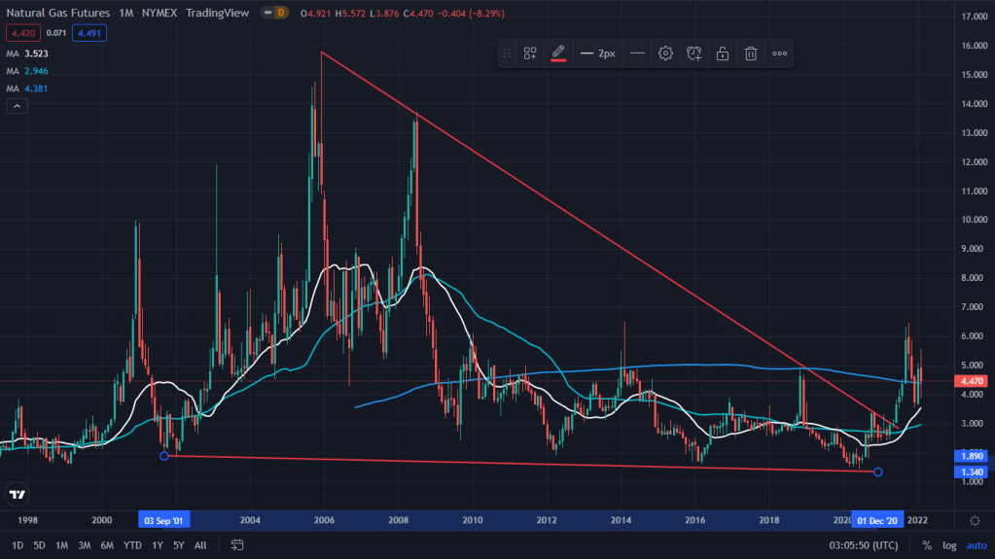Click the line color pencil tool
This screenshot has width=995, height=559.
[x=558, y=53]
